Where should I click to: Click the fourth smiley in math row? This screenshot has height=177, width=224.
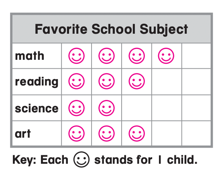point(166,56)
